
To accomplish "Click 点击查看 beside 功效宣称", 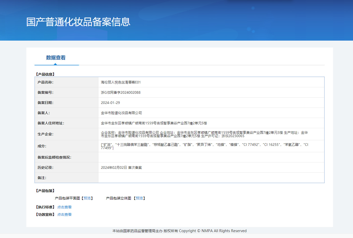I will pyautogui.click(x=64, y=215).
